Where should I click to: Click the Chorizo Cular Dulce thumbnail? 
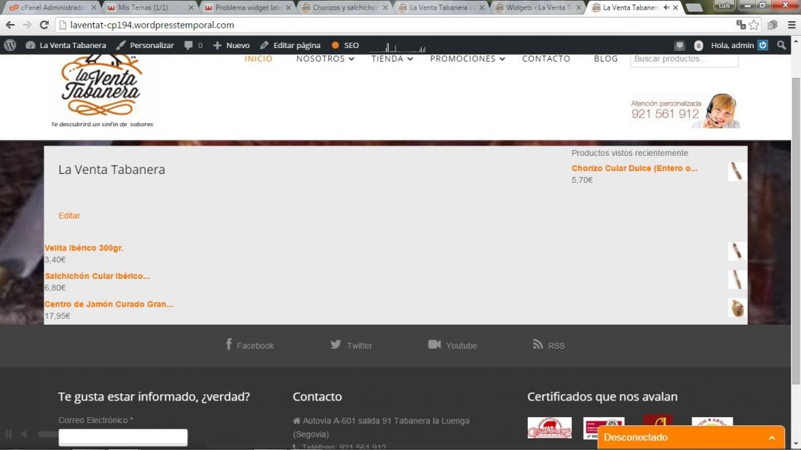point(736,172)
